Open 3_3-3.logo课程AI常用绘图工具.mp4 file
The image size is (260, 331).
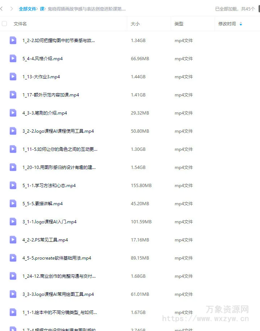click(58, 294)
